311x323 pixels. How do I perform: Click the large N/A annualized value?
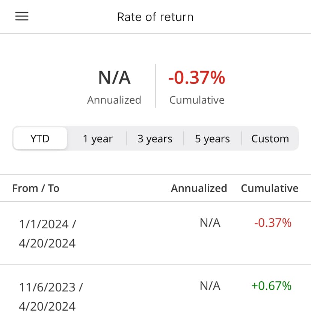[x=115, y=77]
